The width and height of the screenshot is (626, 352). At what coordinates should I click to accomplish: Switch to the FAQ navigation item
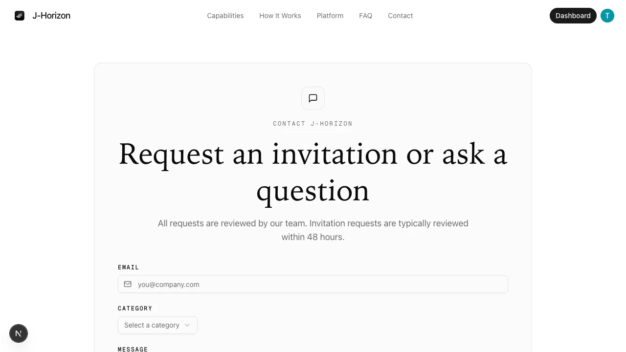coord(365,15)
